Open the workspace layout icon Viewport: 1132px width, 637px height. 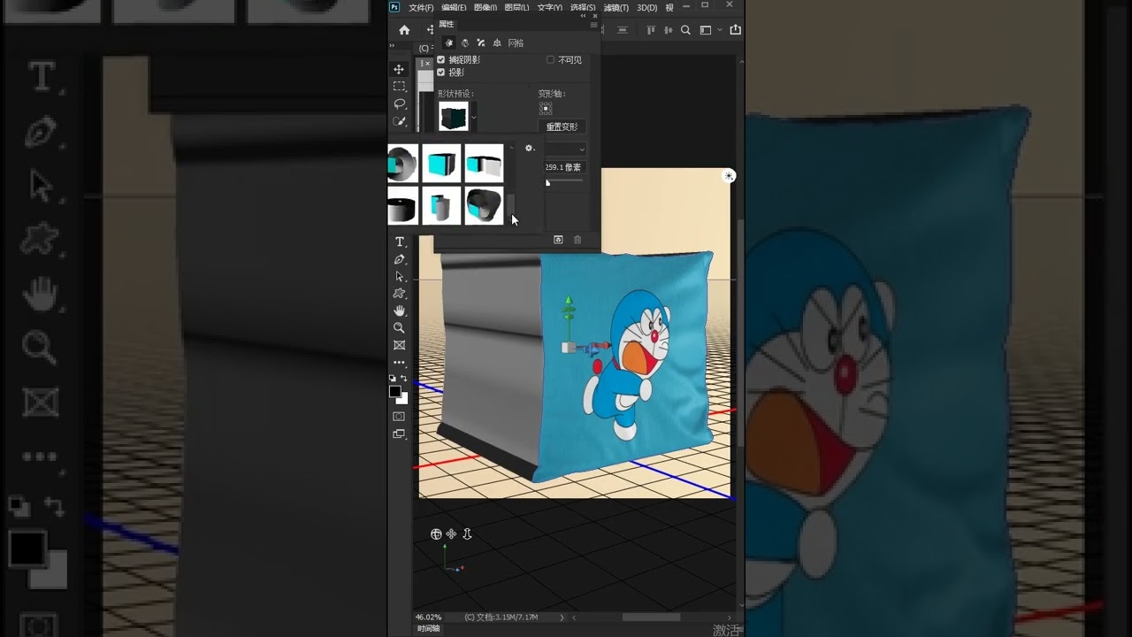pos(706,30)
